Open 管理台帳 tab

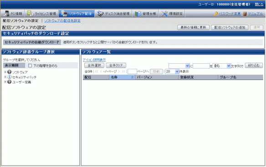[x=145, y=14]
